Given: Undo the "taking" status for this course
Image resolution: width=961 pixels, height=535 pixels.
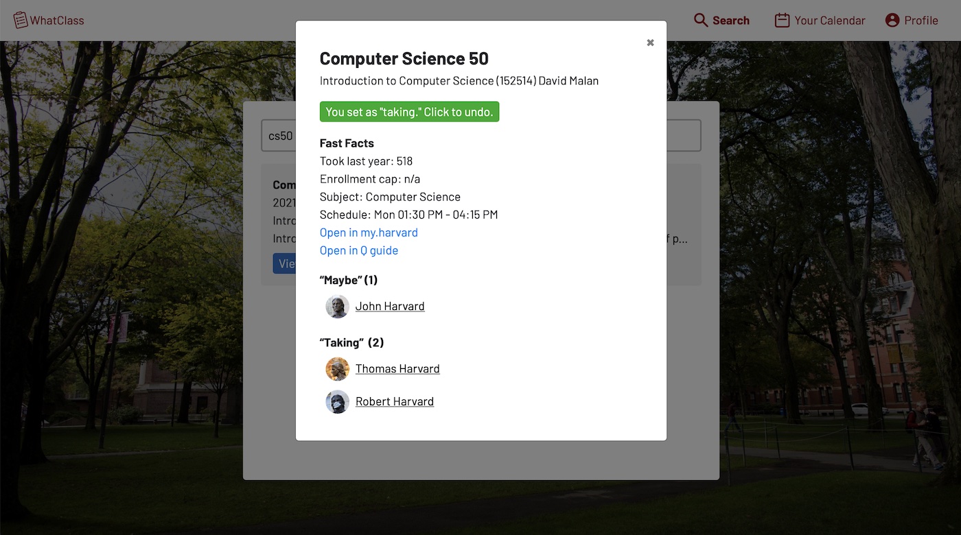Looking at the screenshot, I should (409, 112).
